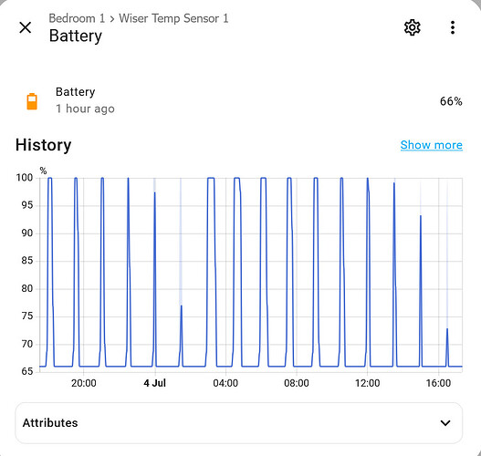Click the History section heading
481x456 pixels.
[43, 145]
